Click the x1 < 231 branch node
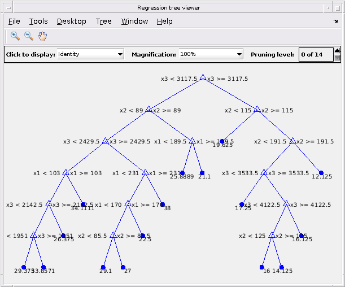Viewport: 345px width, 287px height. tap(145, 172)
